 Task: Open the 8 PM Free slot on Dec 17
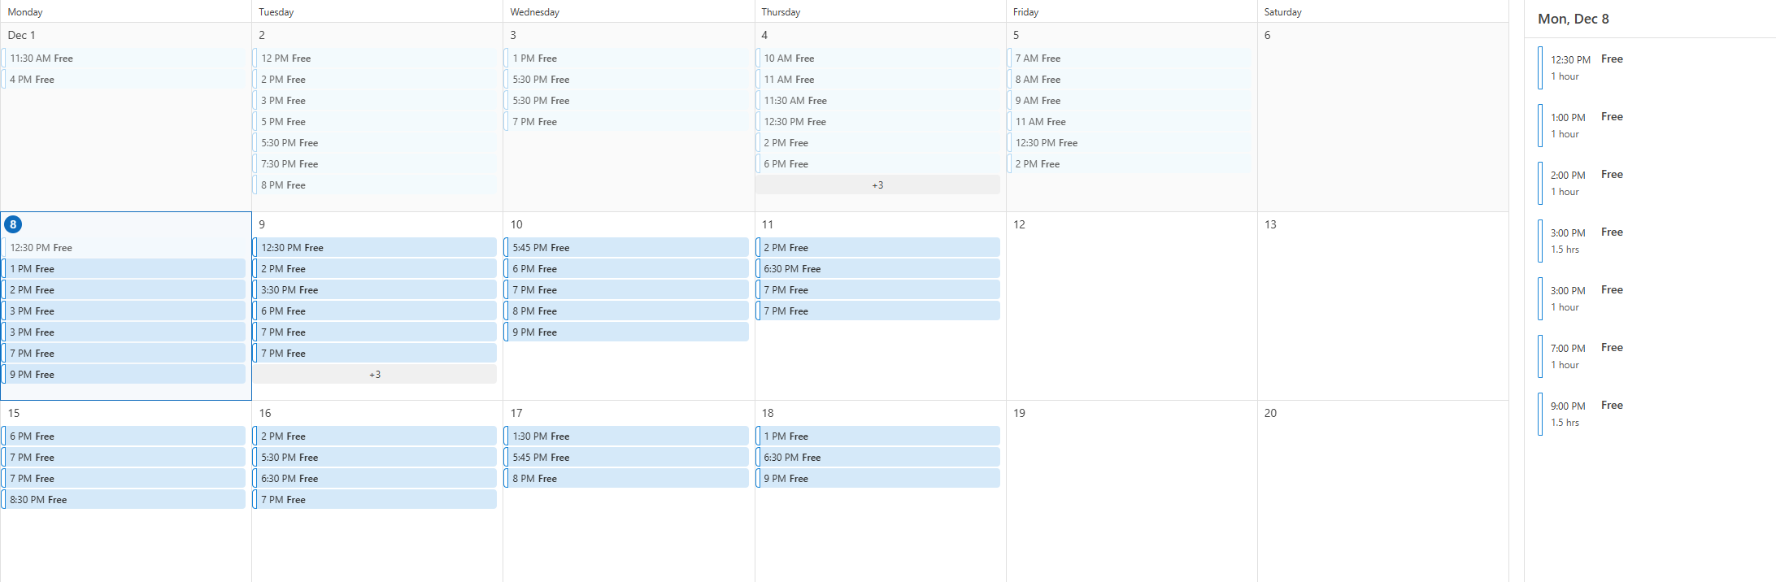[x=626, y=479]
